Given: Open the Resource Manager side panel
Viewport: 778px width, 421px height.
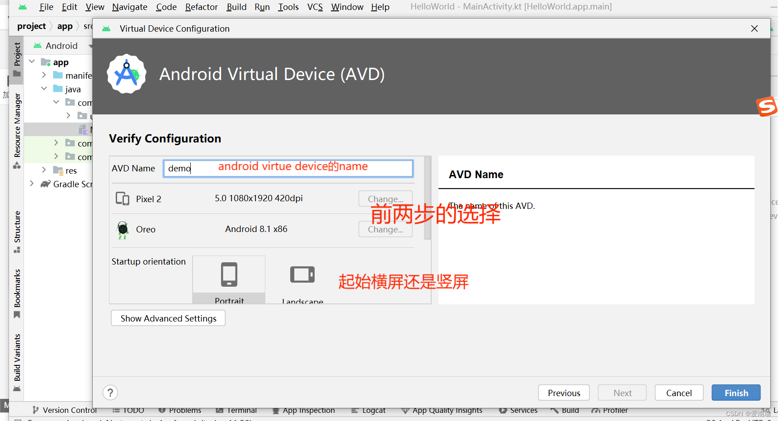Looking at the screenshot, I should coord(17,131).
